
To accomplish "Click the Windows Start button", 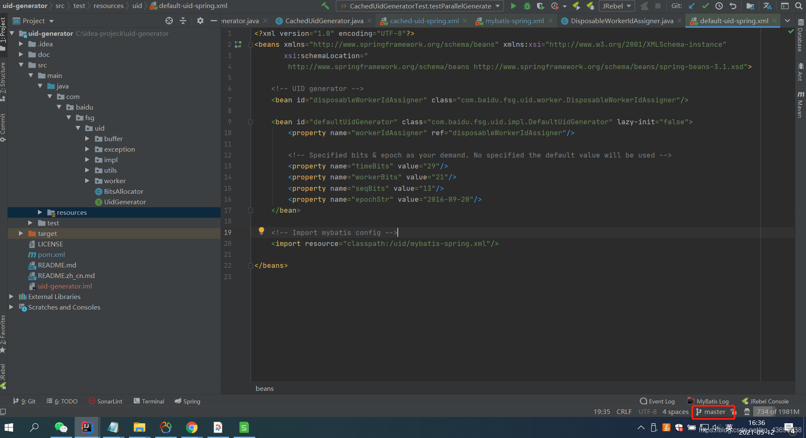I will pyautogui.click(x=8, y=428).
